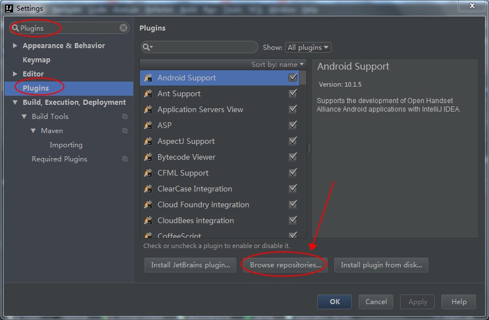Click the Apply button

(417, 302)
